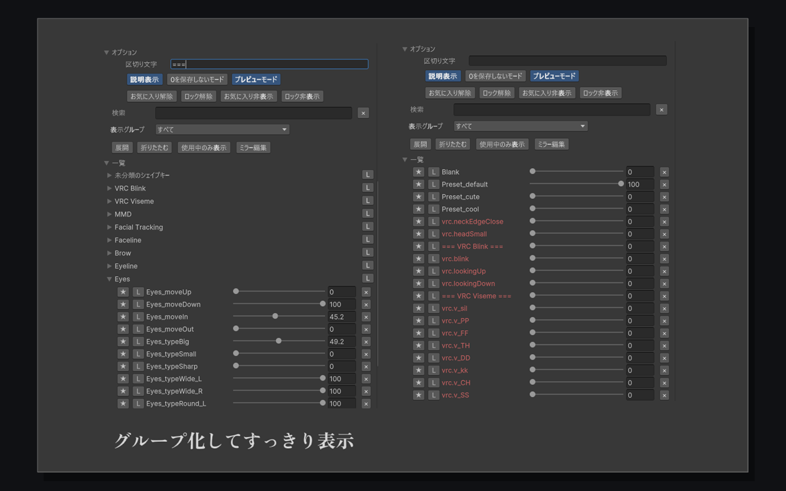Star the vrc.v_TH shape key
The width and height of the screenshot is (786, 491).
pos(418,346)
